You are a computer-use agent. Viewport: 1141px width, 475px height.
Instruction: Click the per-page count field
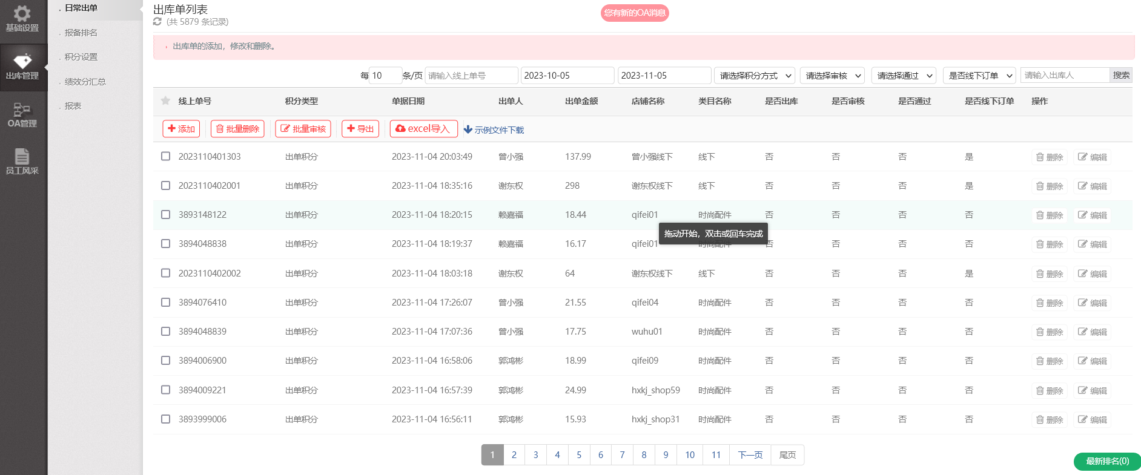pos(385,76)
